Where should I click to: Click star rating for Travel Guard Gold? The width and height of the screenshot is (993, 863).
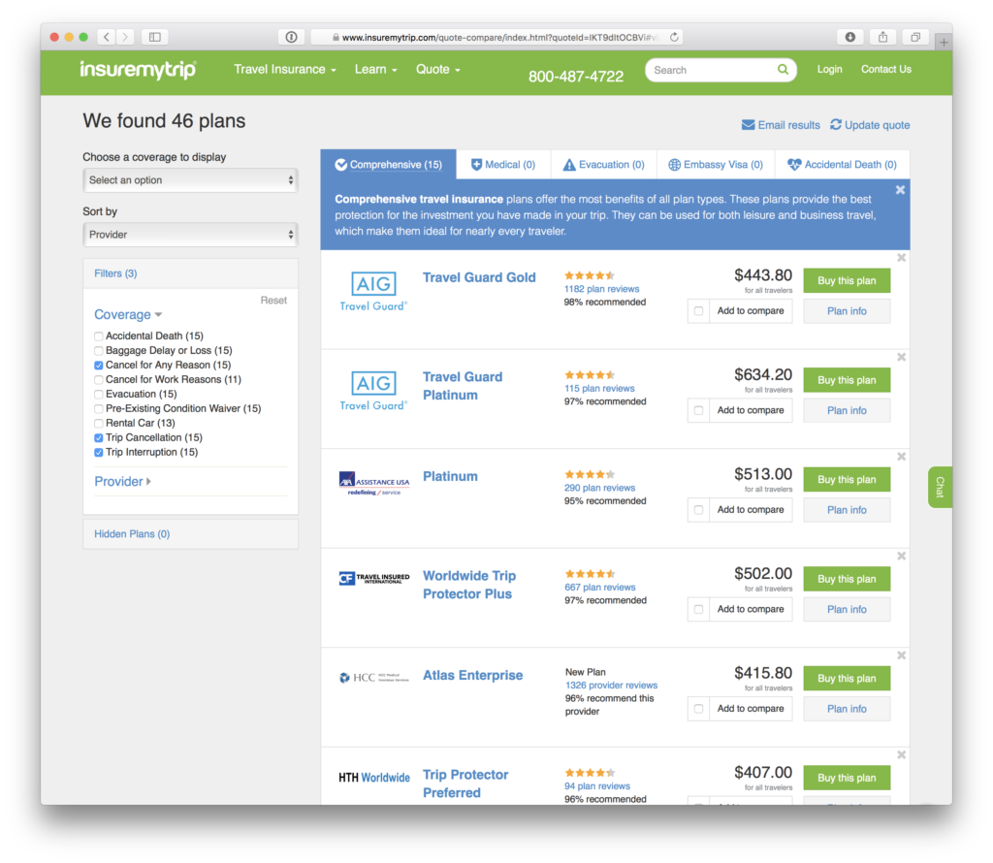590,275
